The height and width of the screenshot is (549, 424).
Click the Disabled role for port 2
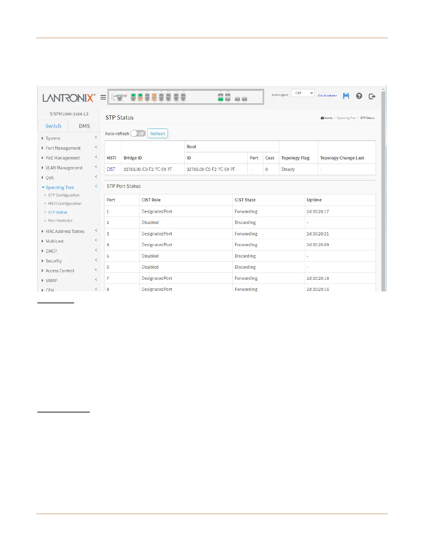(150, 223)
